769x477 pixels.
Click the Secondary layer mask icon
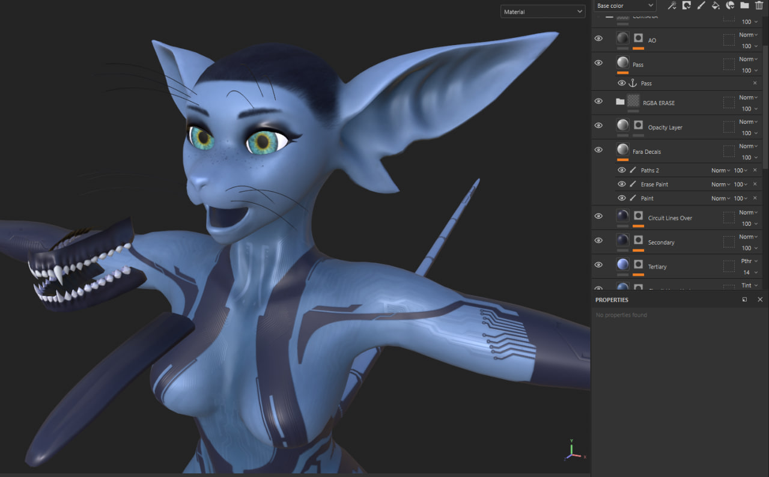pos(638,240)
